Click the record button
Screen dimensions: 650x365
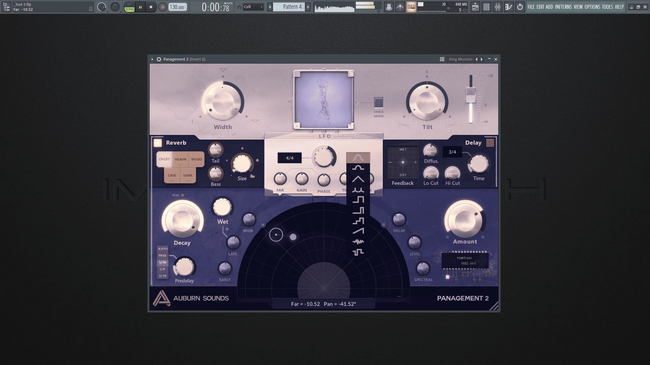click(162, 7)
